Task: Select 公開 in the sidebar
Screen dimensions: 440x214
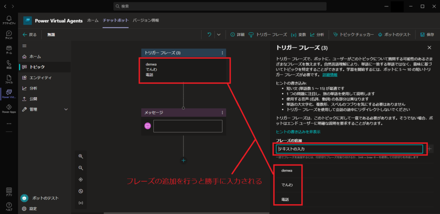Action: coord(45,99)
